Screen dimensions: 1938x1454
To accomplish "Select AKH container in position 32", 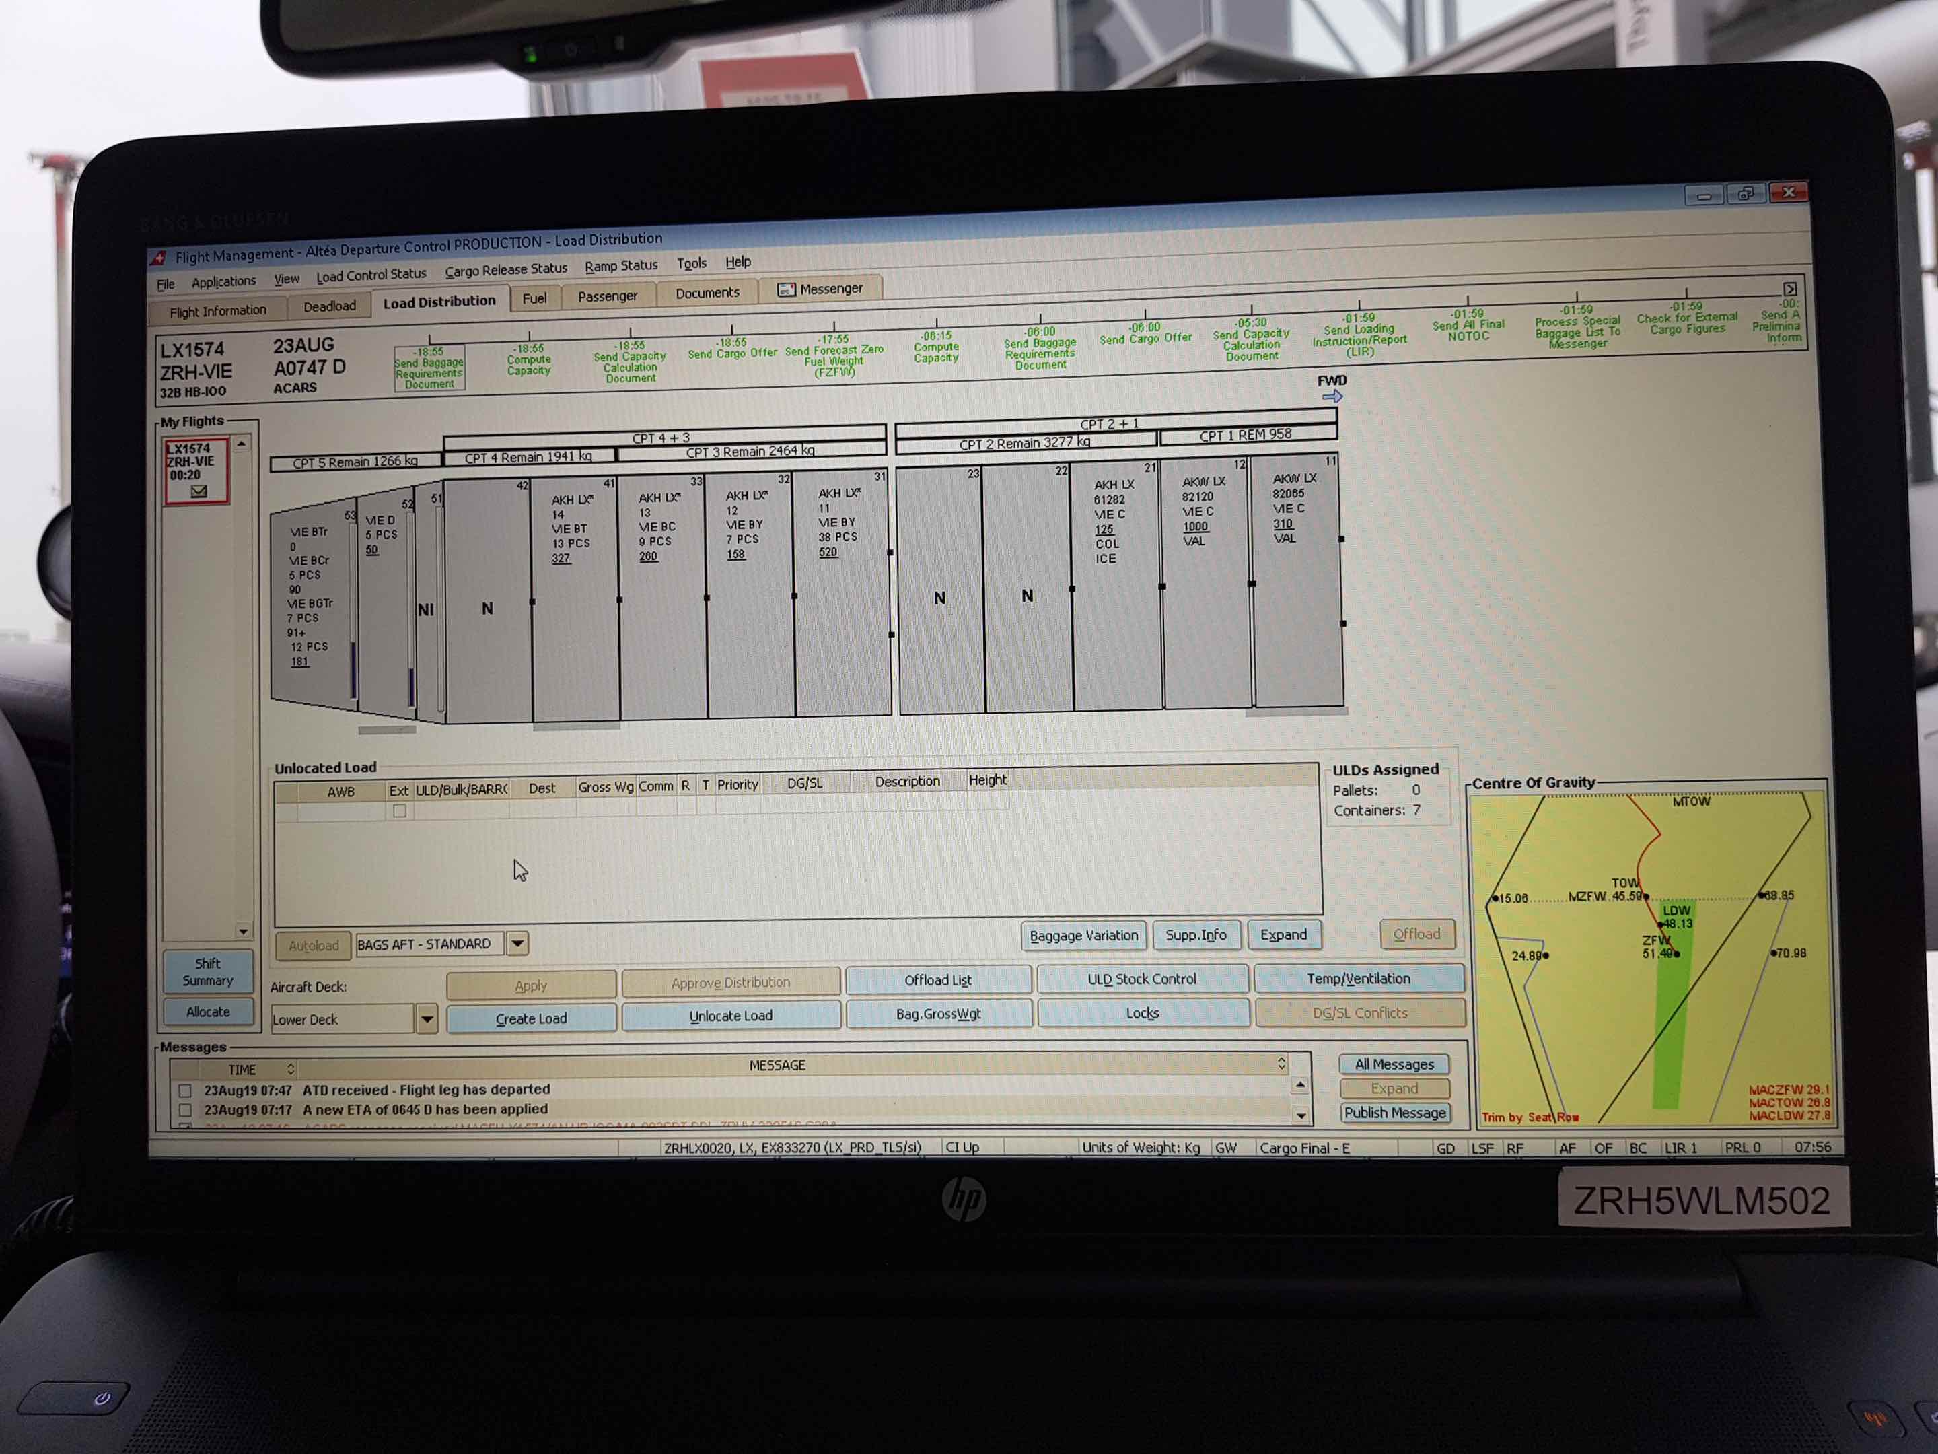I will pyautogui.click(x=750, y=596).
